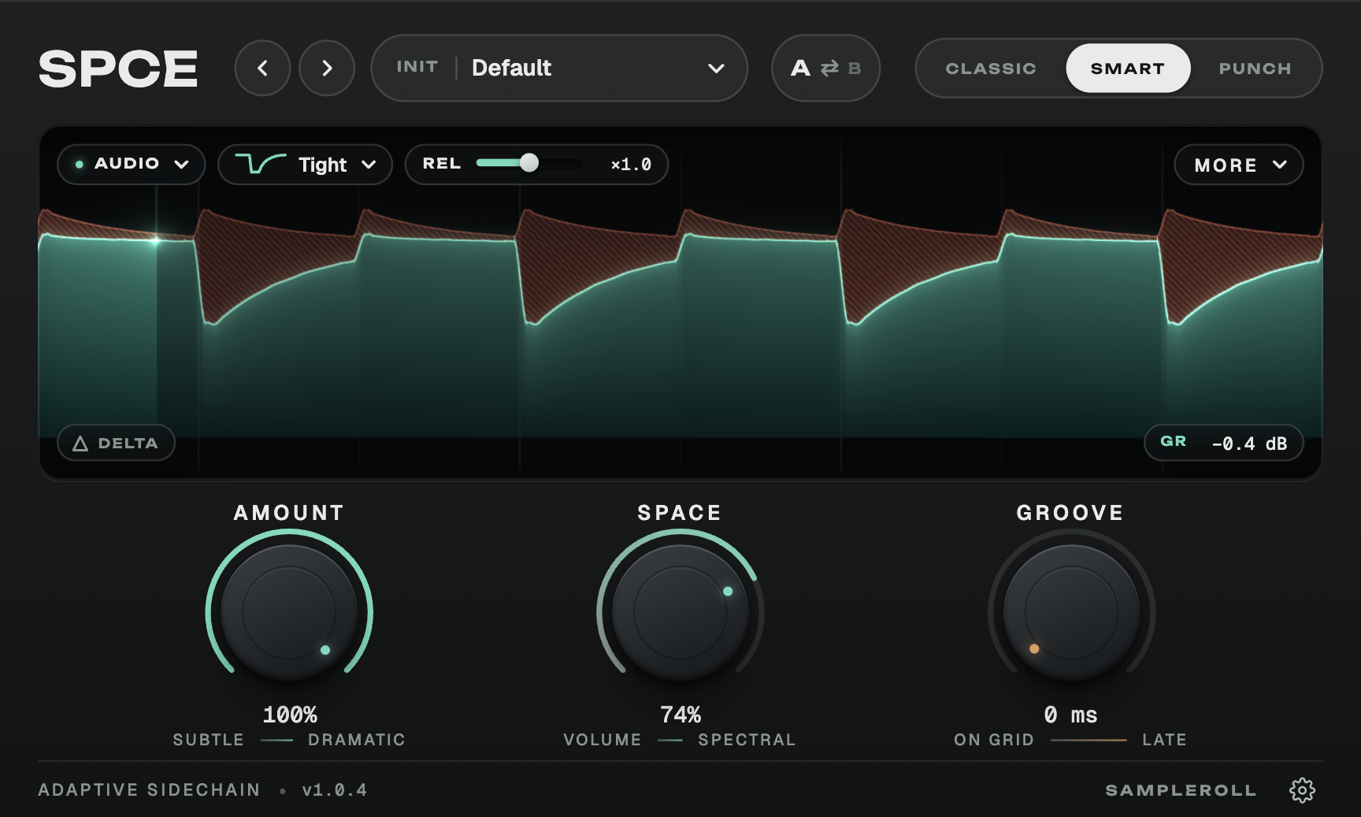
Task: Click the SAMPLEROLL brand link
Action: [1181, 790]
